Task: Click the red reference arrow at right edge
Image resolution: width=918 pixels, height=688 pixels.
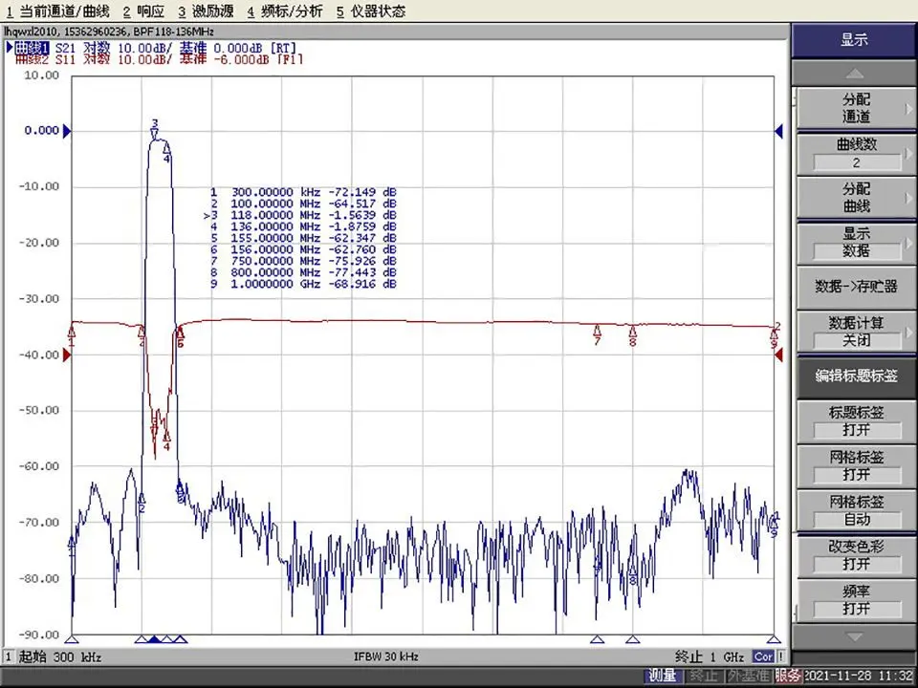Action: (778, 355)
